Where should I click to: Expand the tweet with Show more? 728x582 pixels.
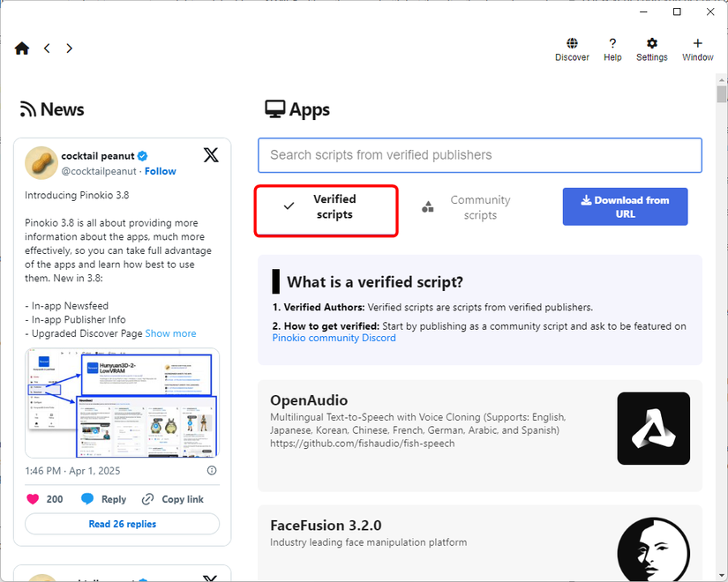click(170, 333)
